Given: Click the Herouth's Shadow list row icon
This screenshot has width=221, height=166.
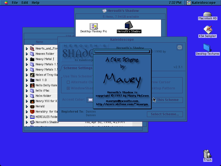Looking at the screenshot, I should tap(32, 122).
